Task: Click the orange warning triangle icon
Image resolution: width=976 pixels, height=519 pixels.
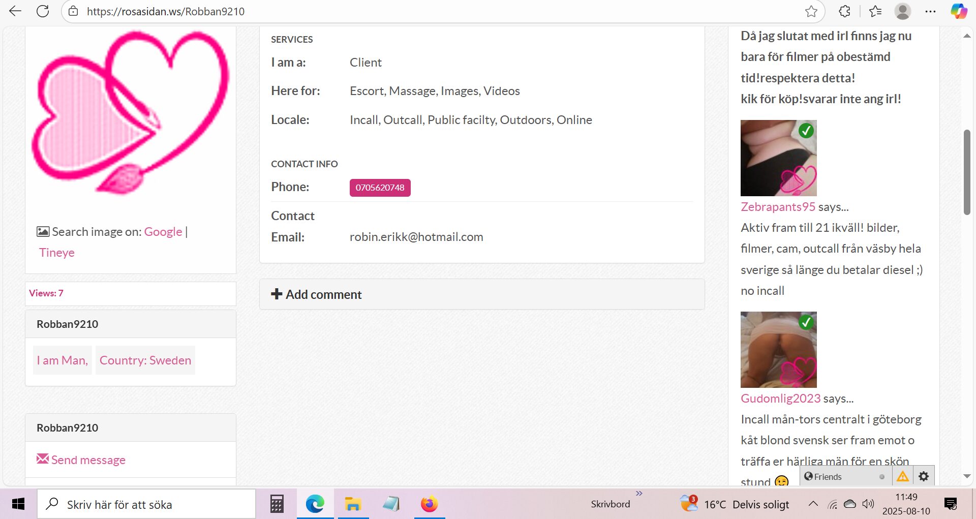Action: (902, 476)
